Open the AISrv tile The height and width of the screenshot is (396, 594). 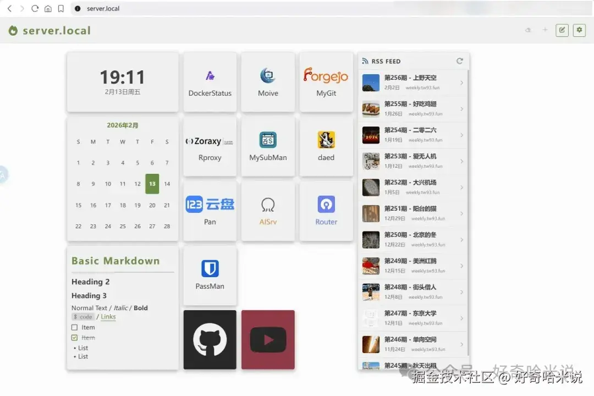[x=268, y=211]
